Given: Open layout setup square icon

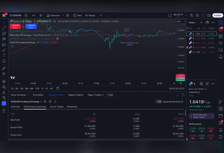Looking at the screenshot, I should (x=170, y=15).
